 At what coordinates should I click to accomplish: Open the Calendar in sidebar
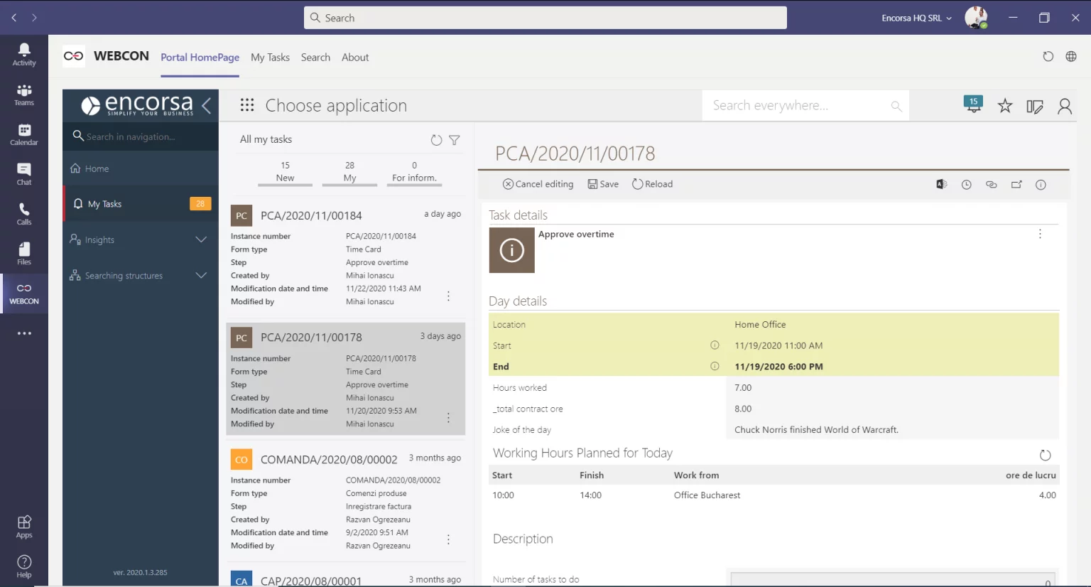24,134
